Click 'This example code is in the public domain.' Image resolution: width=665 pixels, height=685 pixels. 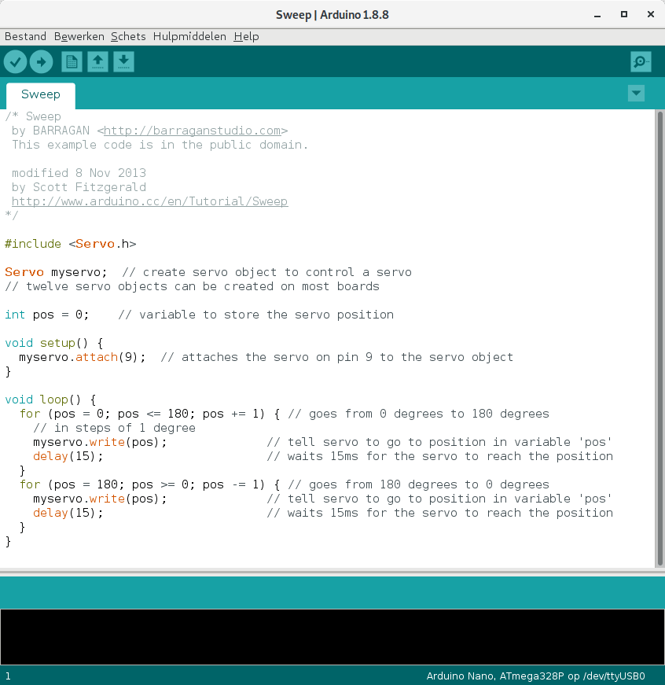pos(160,145)
